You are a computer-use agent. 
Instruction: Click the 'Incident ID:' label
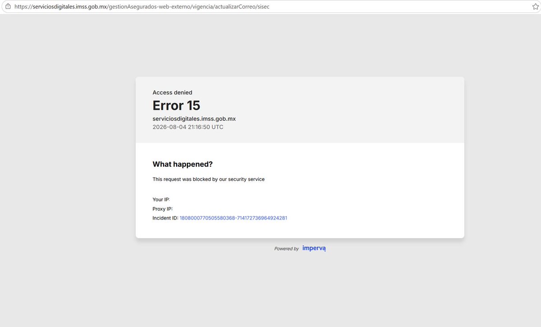click(x=165, y=218)
